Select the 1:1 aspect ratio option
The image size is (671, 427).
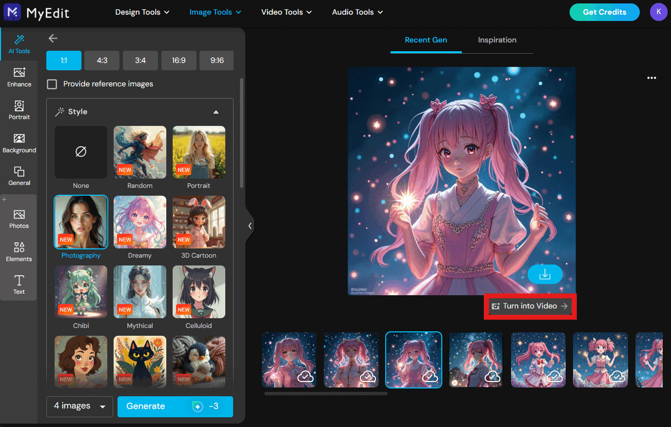63,60
